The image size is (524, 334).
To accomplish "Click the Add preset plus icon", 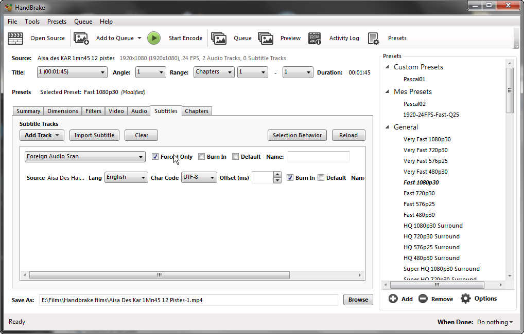I will (393, 299).
